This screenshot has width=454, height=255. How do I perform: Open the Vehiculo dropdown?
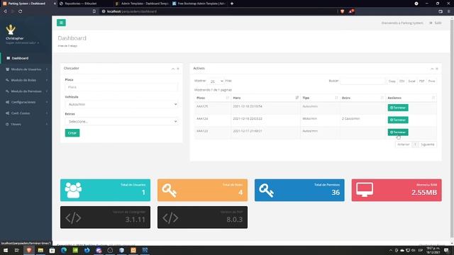point(121,104)
